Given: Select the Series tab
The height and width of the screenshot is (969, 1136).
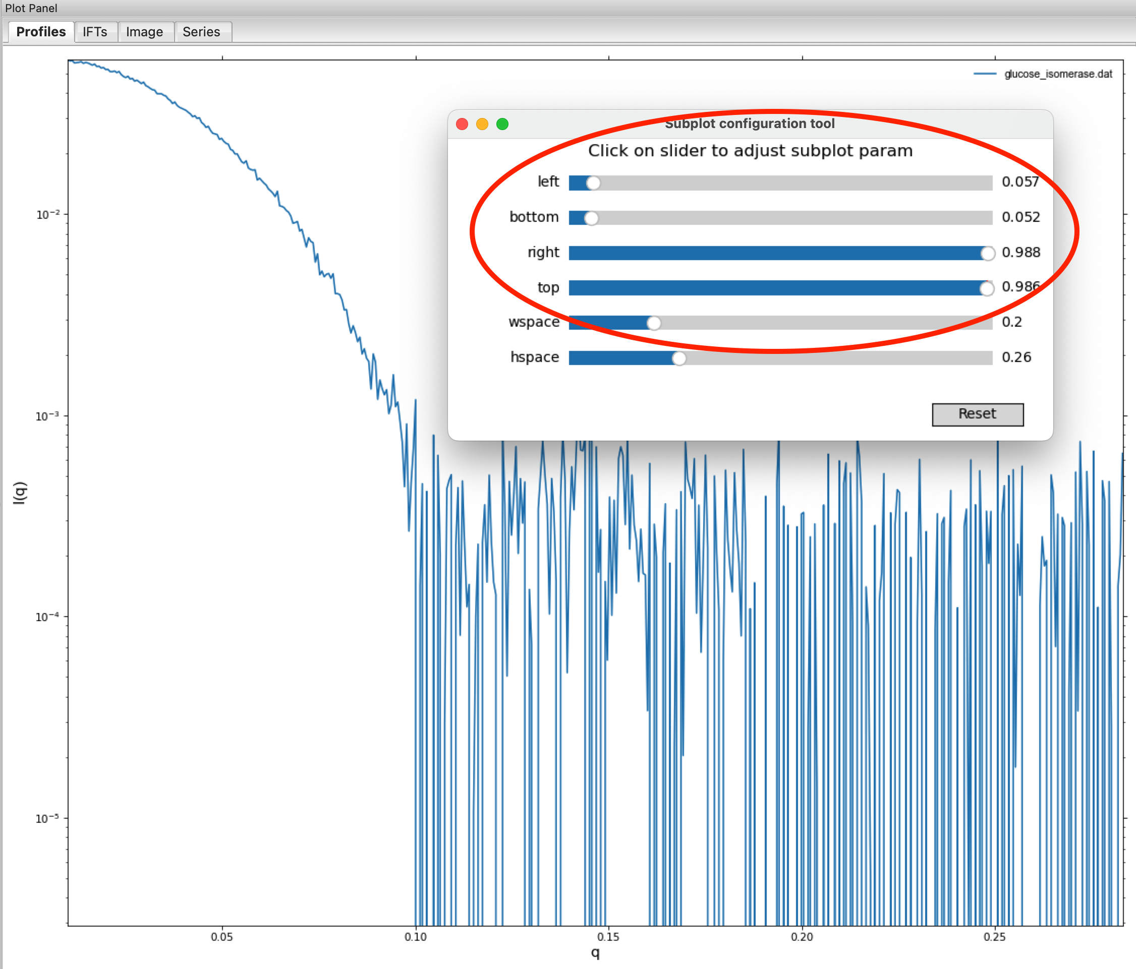Looking at the screenshot, I should point(201,32).
